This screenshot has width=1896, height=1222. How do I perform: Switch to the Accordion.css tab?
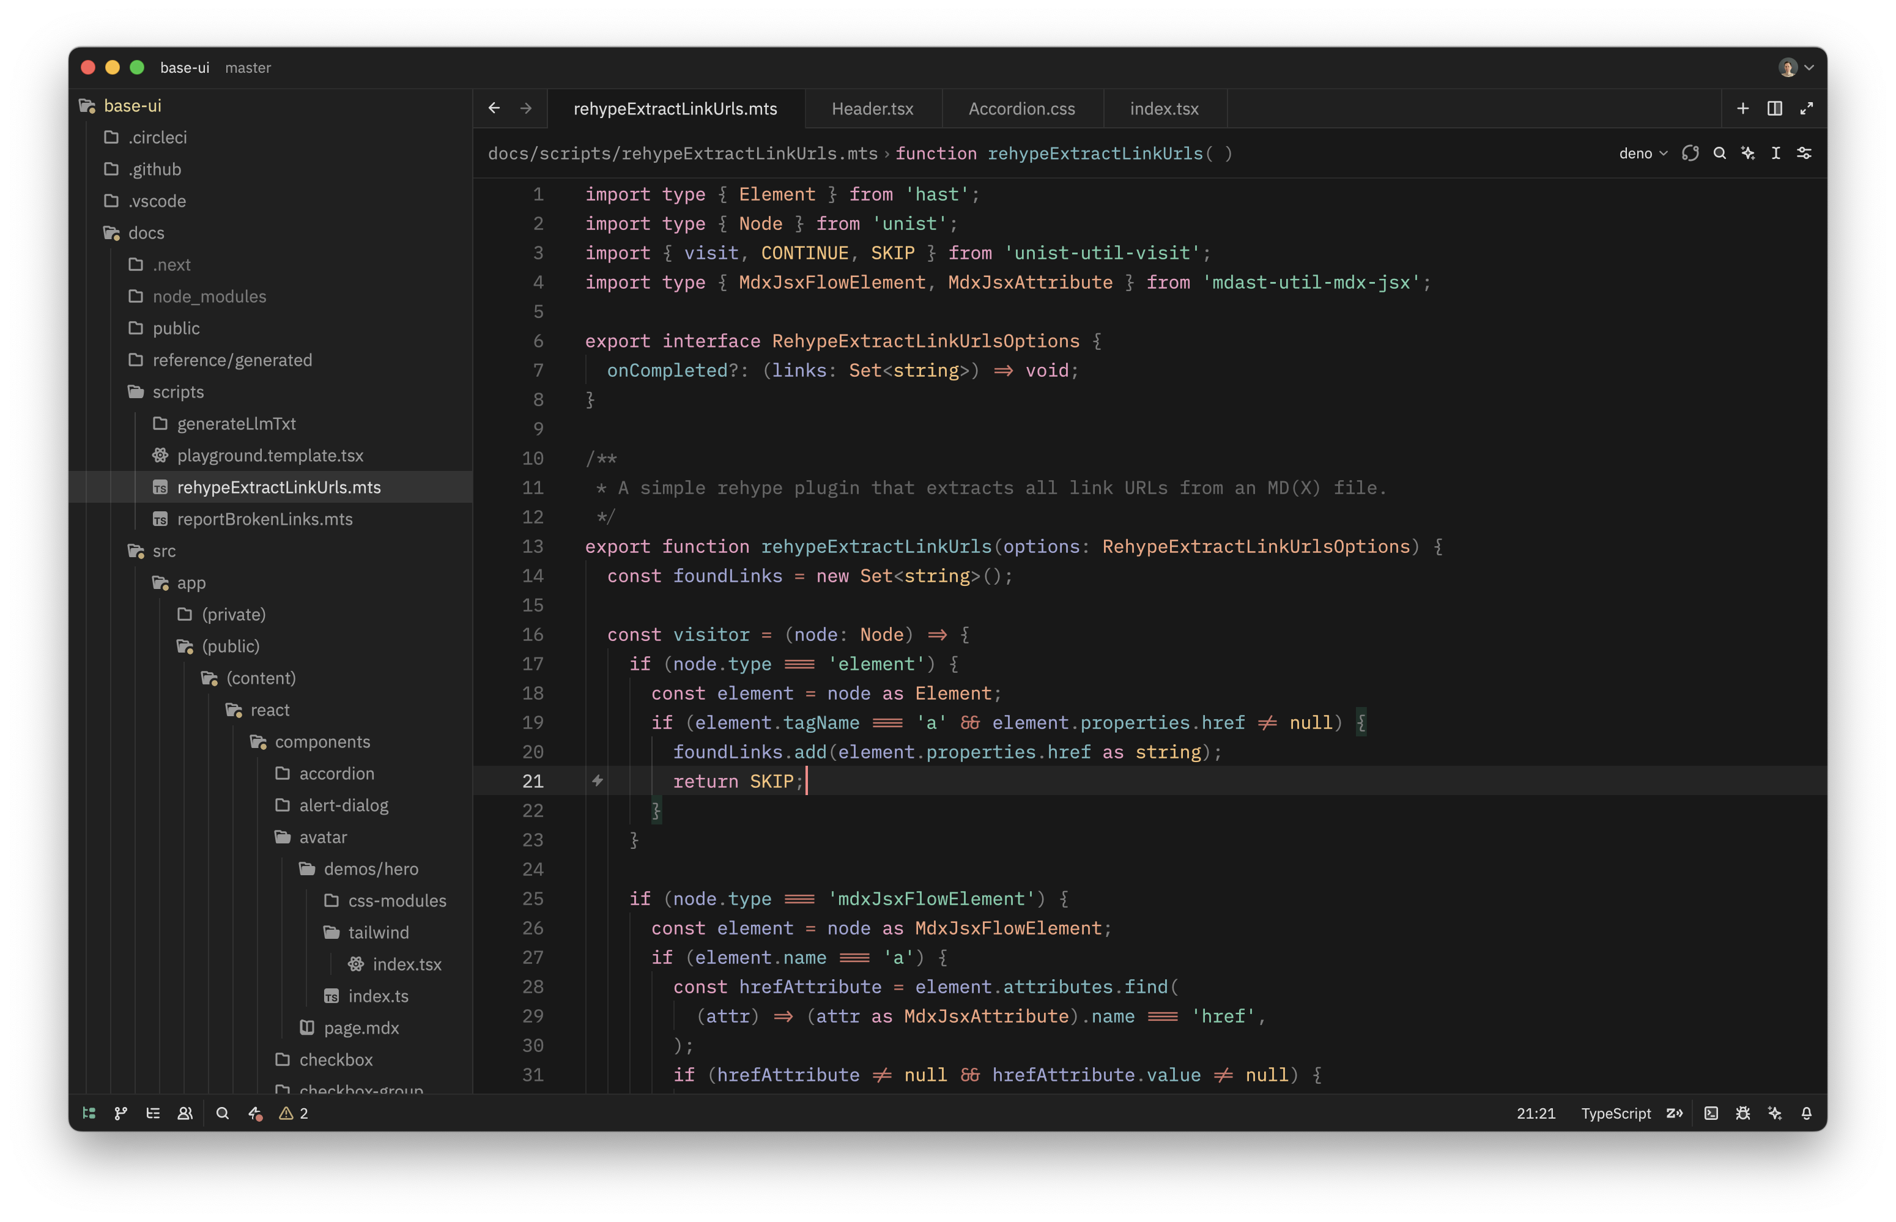(x=1022, y=109)
